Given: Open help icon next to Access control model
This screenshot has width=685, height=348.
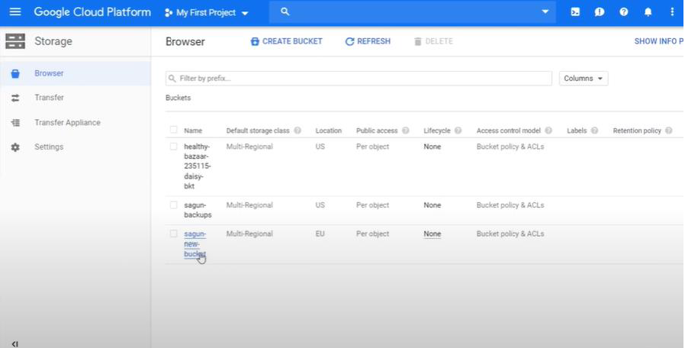Looking at the screenshot, I should (x=548, y=130).
